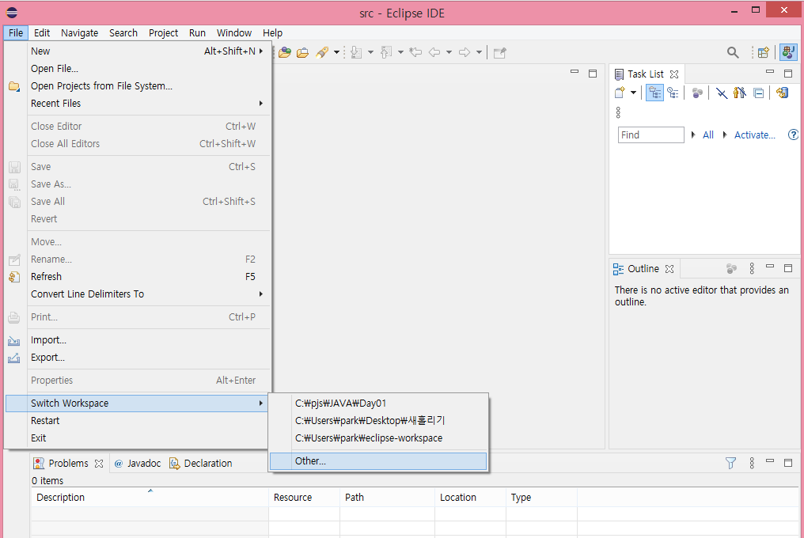Maximize the editor area
Viewport: 804px width, 538px height.
593,74
